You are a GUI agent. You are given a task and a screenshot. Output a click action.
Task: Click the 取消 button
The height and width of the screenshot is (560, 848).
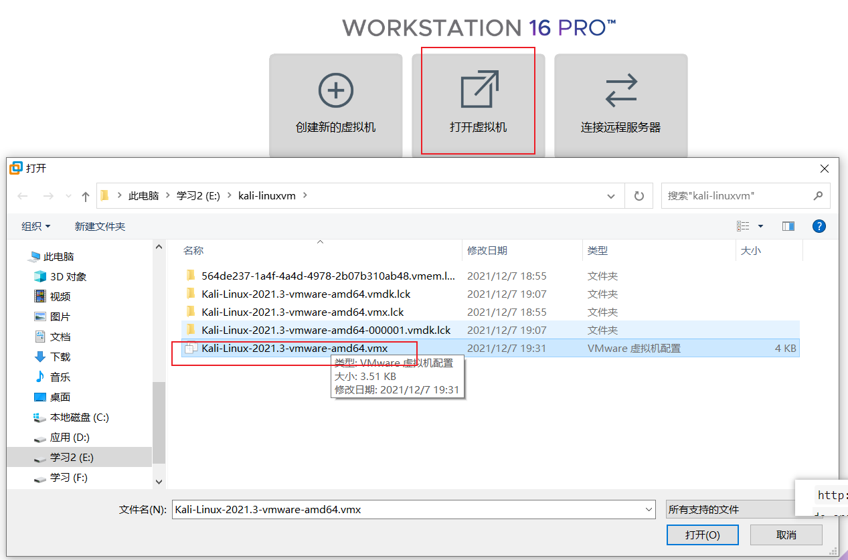point(786,535)
